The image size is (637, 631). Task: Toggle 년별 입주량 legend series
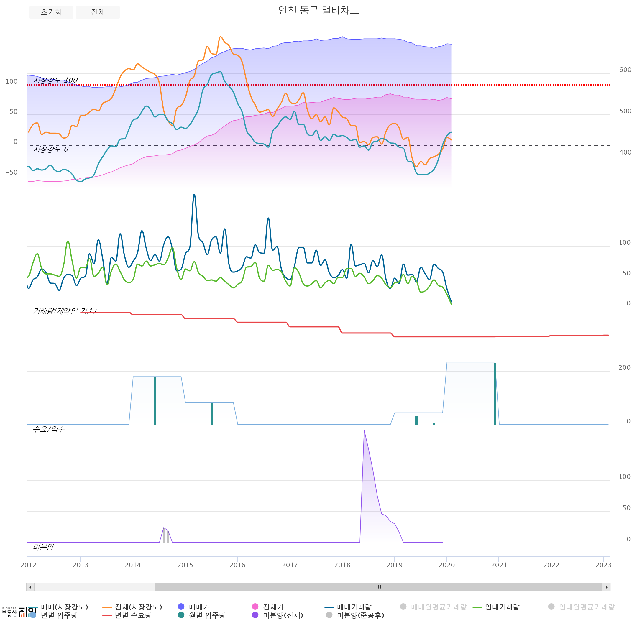click(x=53, y=615)
